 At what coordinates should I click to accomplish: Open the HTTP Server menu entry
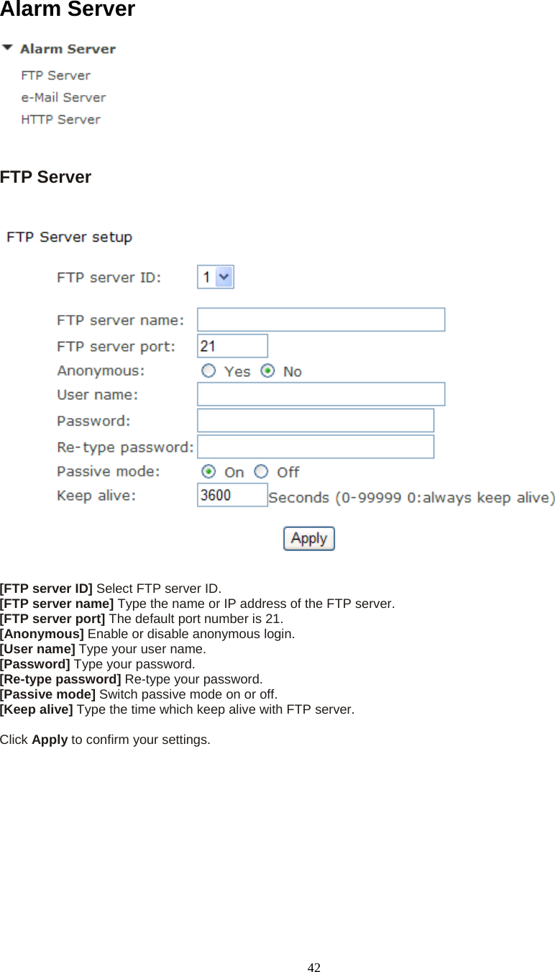[x=61, y=119]
